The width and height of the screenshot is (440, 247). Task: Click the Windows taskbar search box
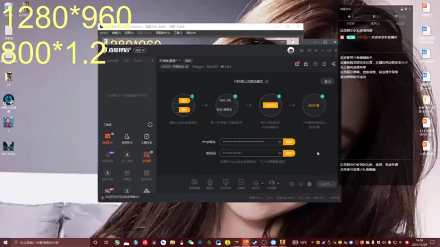50,242
